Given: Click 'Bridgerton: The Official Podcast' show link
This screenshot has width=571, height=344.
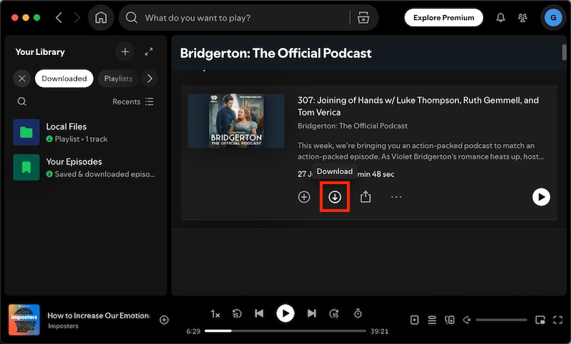Looking at the screenshot, I should point(353,126).
